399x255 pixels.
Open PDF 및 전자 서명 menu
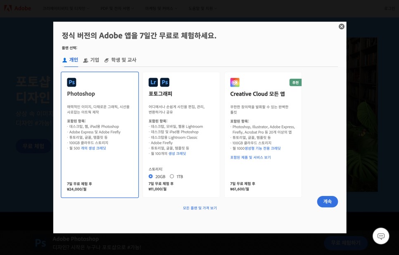tap(117, 8)
